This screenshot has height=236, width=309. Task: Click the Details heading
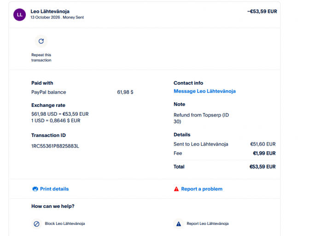tap(182, 135)
